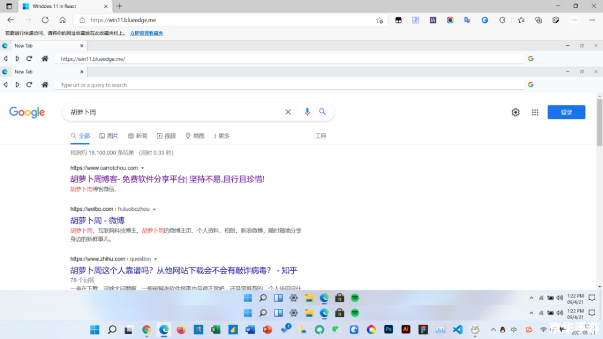
Task: Open Edge settings and more menu
Action: pos(592,20)
